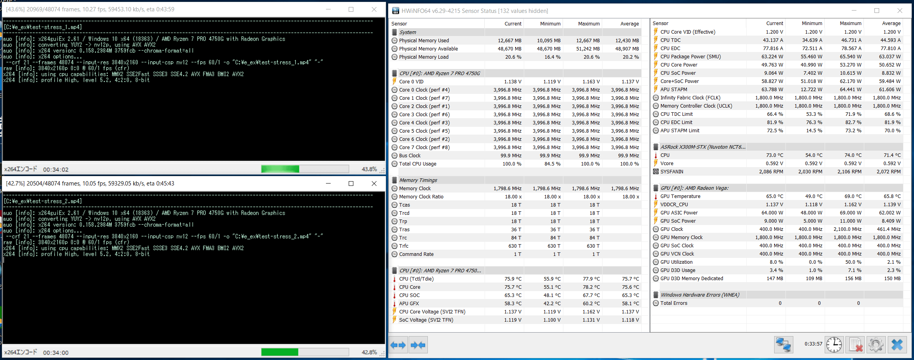Click the test-stress_2 encode progress bar
The image size is (914, 360).
coord(305,352)
